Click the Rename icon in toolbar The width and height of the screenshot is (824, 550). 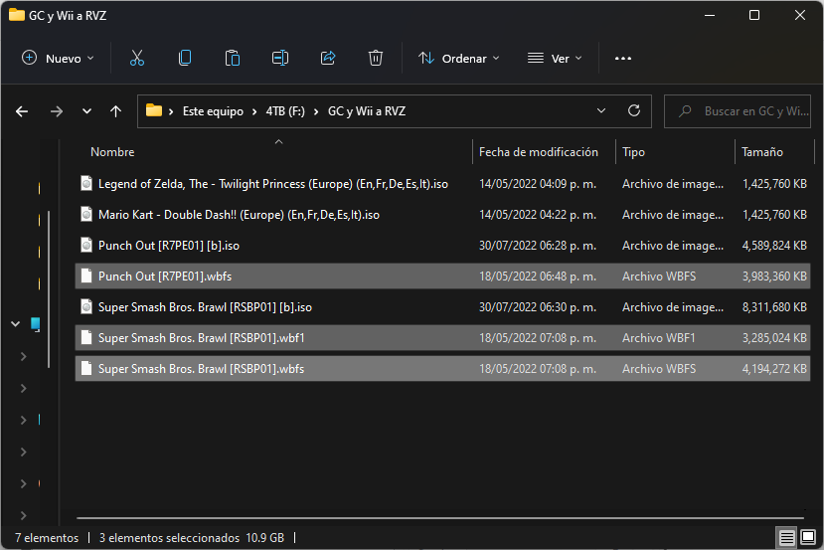point(280,58)
